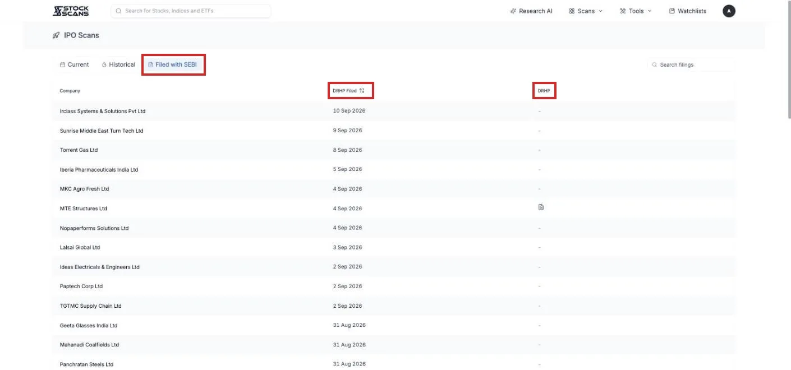Viewport: 791px width, 370px height.
Task: Select MKC Agro Fresh Ltd
Action: tap(84, 189)
